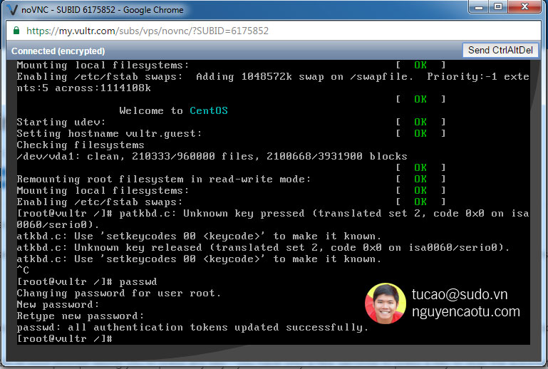Click the noVNC - SUBID 6175852 window title
Viewport: 548px width, 369px height.
[102, 10]
